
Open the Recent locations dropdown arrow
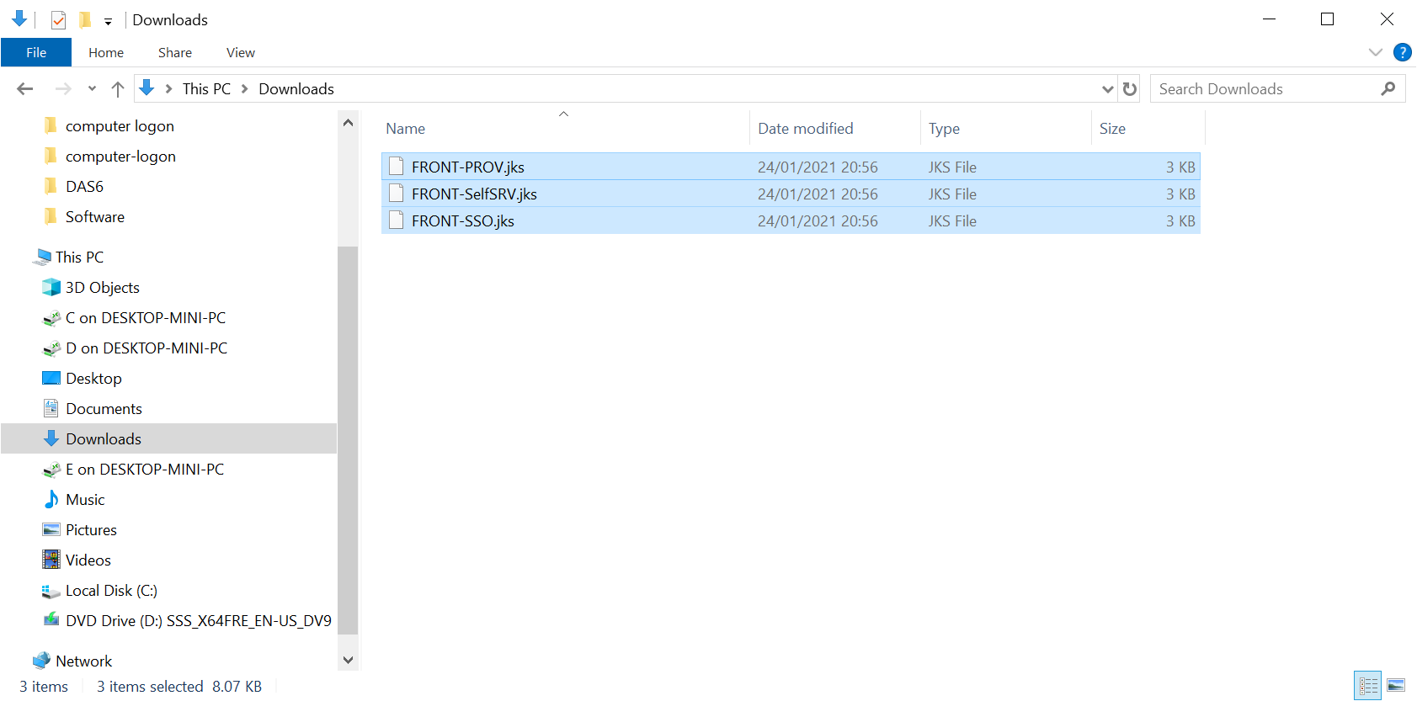92,88
